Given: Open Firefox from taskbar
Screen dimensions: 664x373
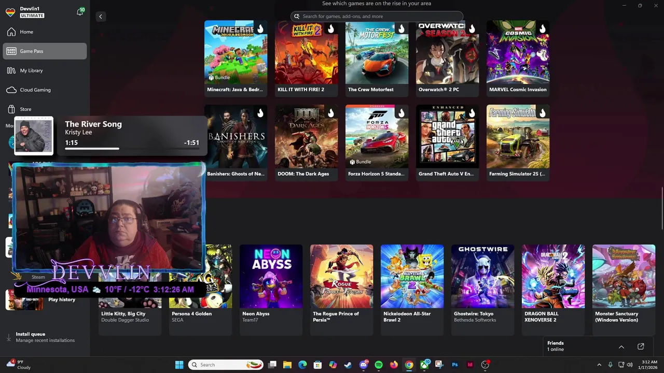Looking at the screenshot, I should [394, 365].
